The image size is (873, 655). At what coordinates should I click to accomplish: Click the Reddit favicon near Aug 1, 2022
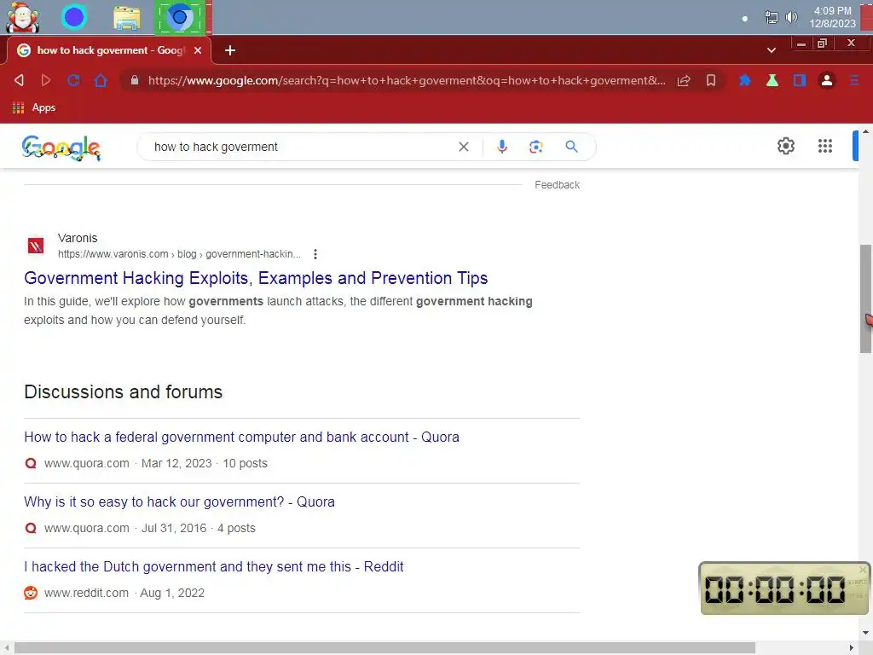(x=31, y=593)
